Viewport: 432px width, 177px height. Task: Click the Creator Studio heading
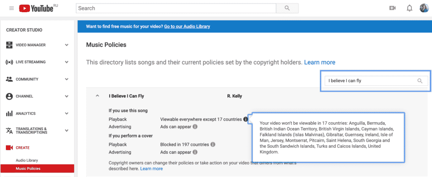[24, 30]
